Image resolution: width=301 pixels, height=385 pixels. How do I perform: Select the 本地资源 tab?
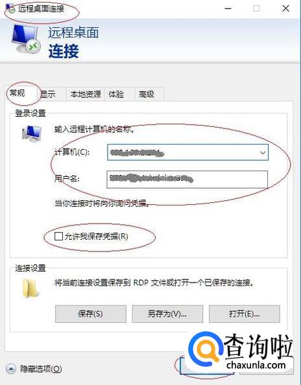point(86,94)
